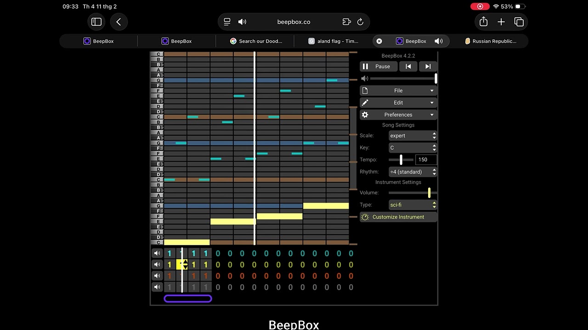Adjust the instrument Volume slider

pyautogui.click(x=413, y=193)
